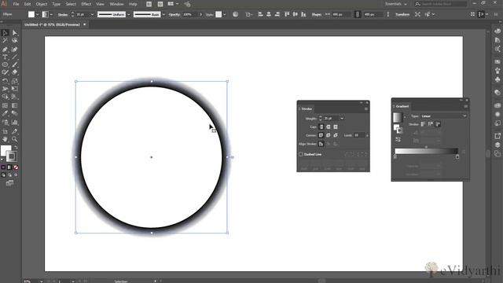Expand the Essentials workspace switcher
The width and height of the screenshot is (503, 283).
(396, 4)
